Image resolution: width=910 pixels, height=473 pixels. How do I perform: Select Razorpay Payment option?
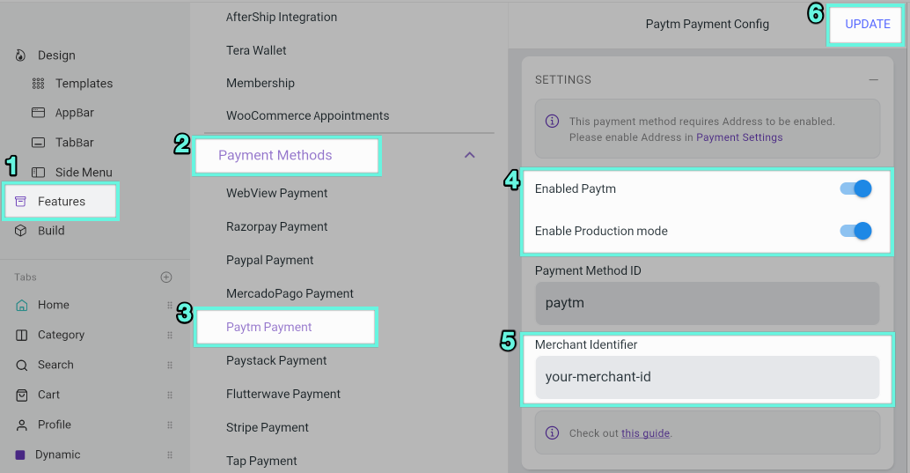(x=277, y=226)
